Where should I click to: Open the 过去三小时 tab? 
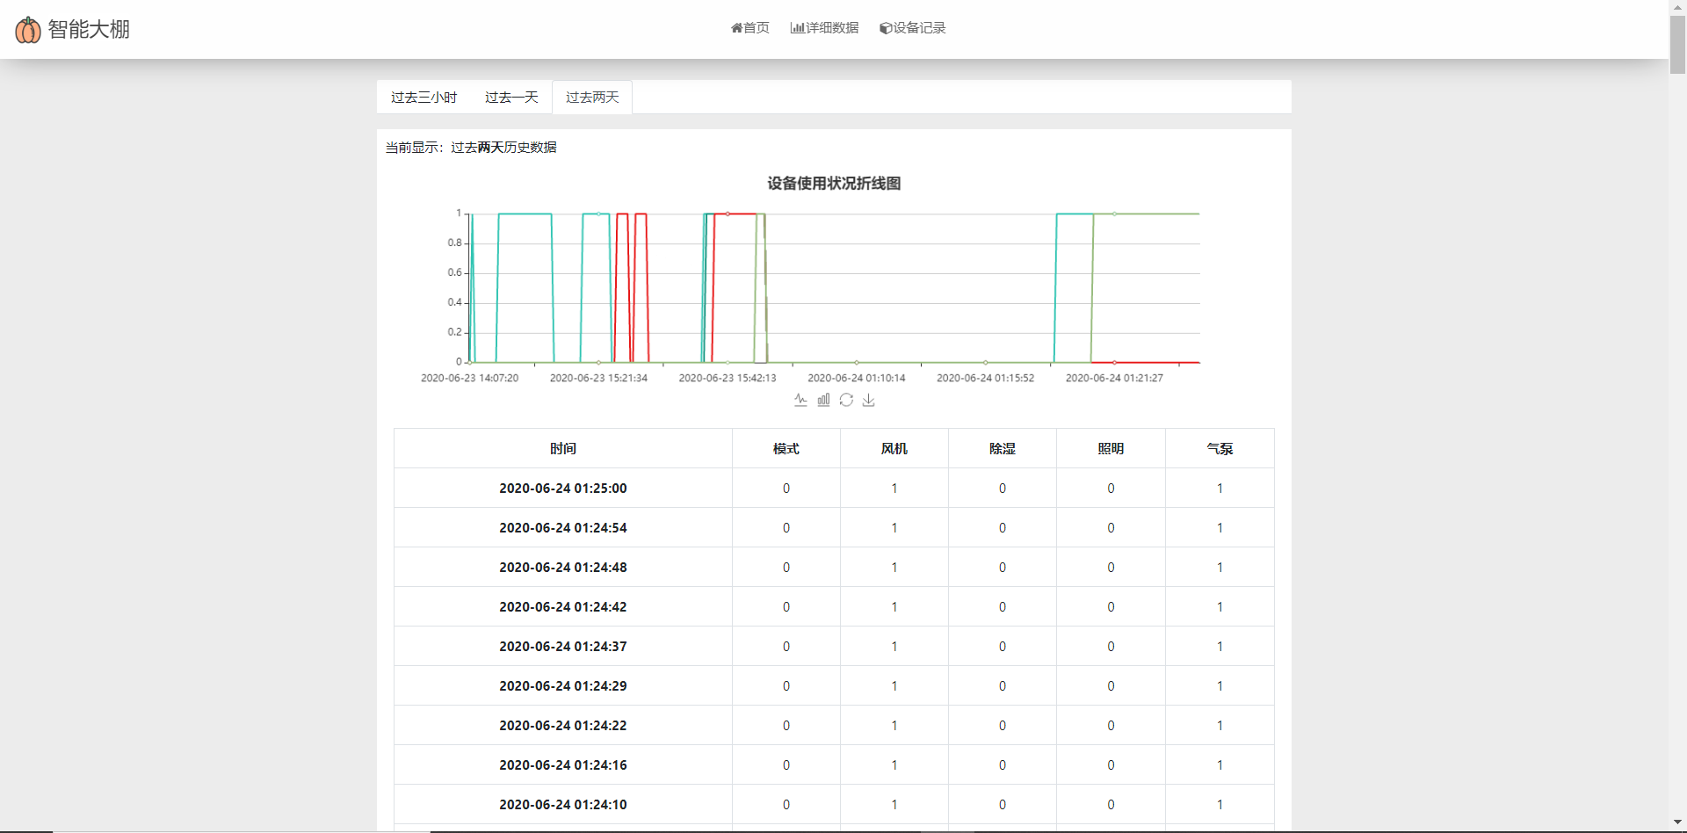click(424, 98)
